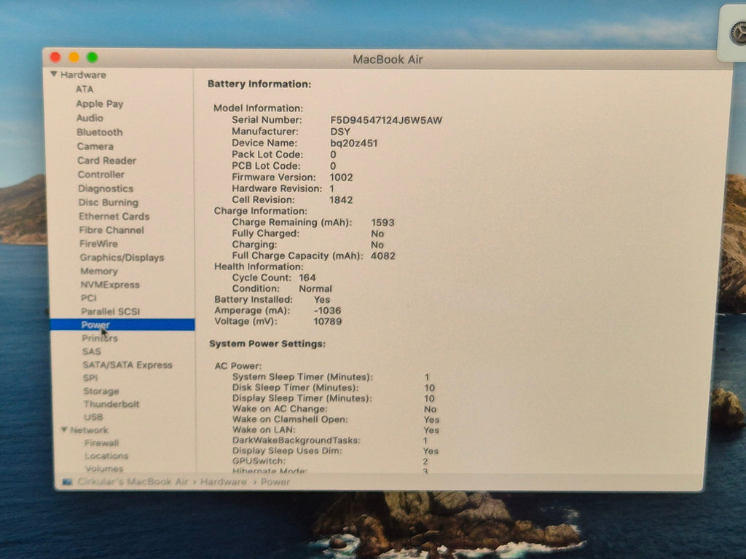Select SPI in the sidebar
The height and width of the screenshot is (559, 746).
click(90, 378)
